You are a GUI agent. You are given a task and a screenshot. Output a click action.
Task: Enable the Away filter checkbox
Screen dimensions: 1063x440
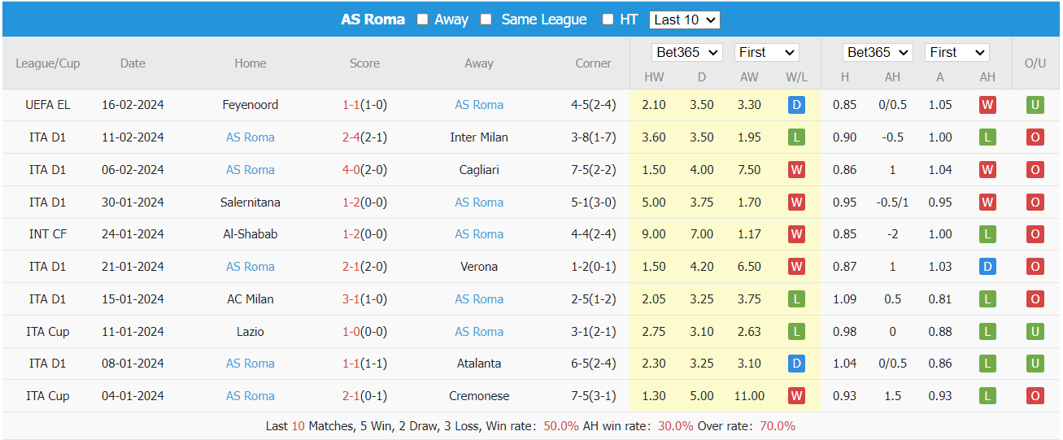423,20
